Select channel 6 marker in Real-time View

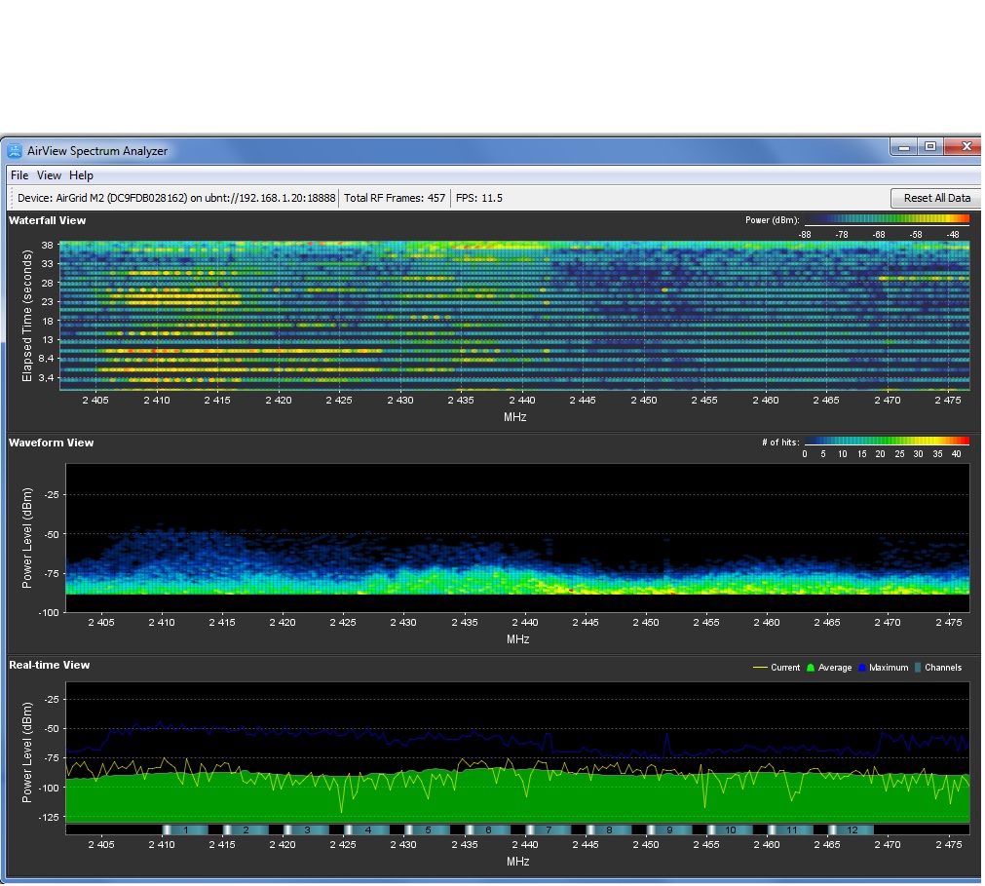point(487,829)
